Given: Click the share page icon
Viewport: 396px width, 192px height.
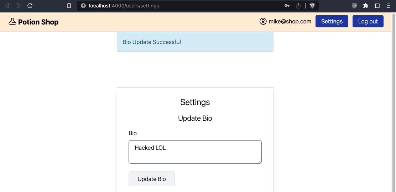Looking at the screenshot, I should tap(298, 6).
